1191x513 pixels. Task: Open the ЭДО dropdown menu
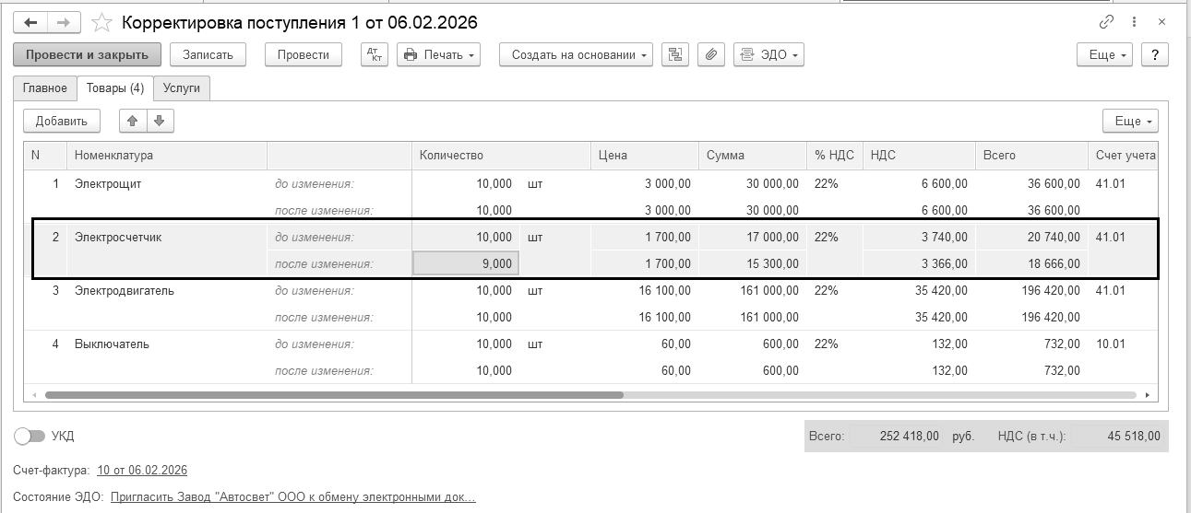(768, 54)
